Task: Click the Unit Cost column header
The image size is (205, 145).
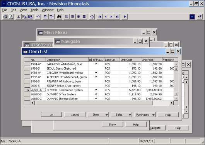Action: pyautogui.click(x=130, y=60)
